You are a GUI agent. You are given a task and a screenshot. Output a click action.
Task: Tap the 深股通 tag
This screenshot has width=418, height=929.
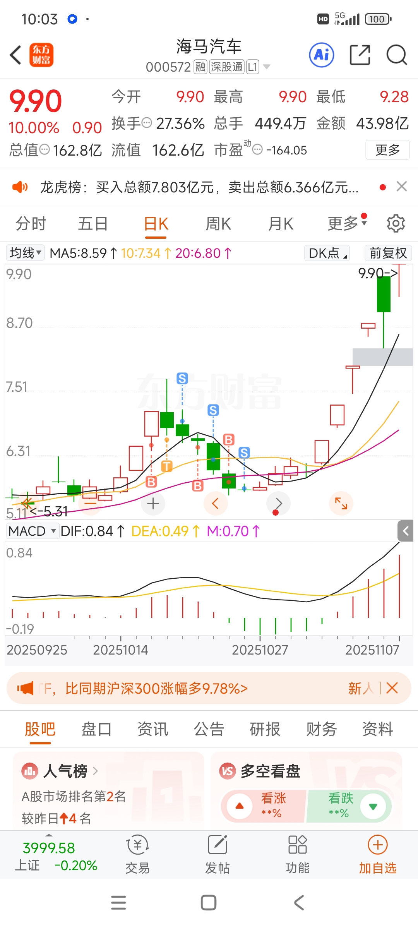[x=227, y=67]
